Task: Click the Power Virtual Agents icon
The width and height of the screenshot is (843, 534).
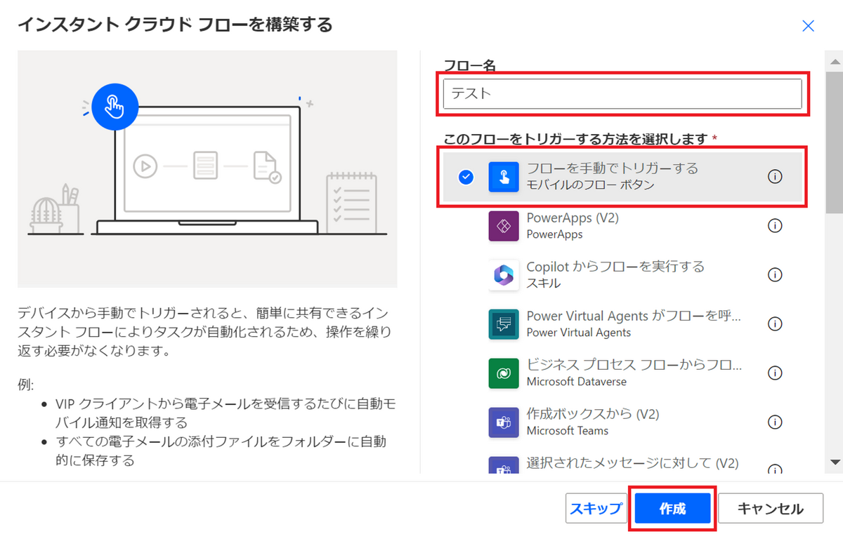Action: pos(504,324)
